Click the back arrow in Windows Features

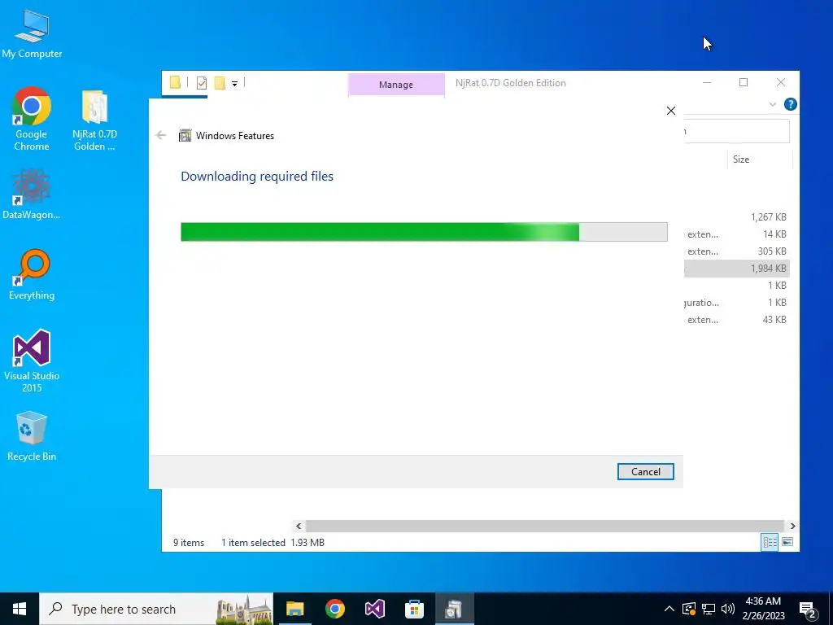pos(161,136)
